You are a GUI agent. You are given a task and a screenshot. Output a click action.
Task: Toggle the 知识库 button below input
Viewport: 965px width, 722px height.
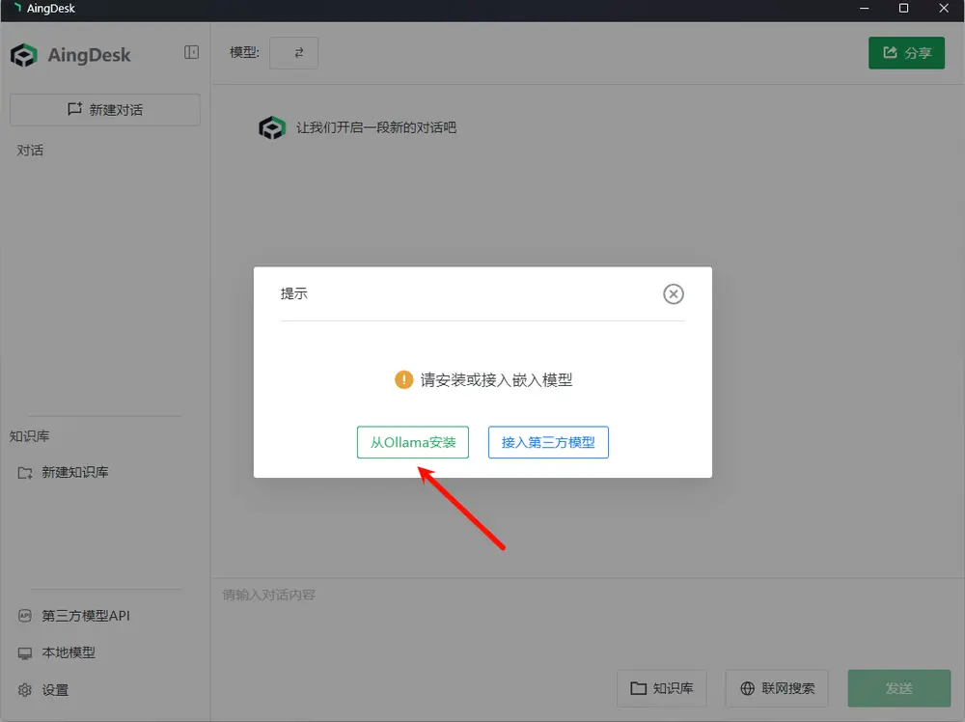[x=662, y=688]
